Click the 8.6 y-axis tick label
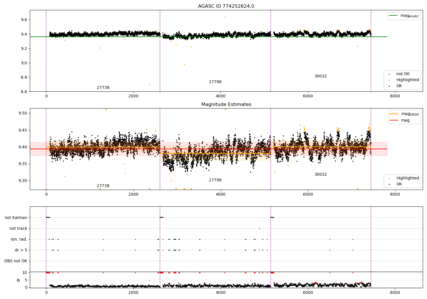427x299 pixels. [24, 92]
